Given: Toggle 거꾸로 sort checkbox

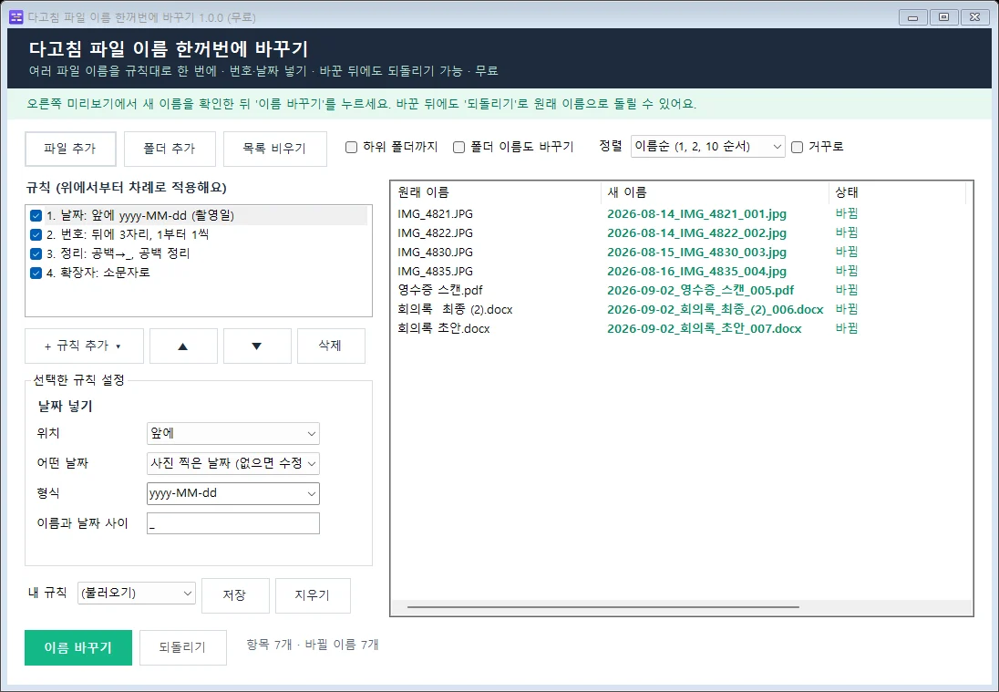Looking at the screenshot, I should coord(797,147).
